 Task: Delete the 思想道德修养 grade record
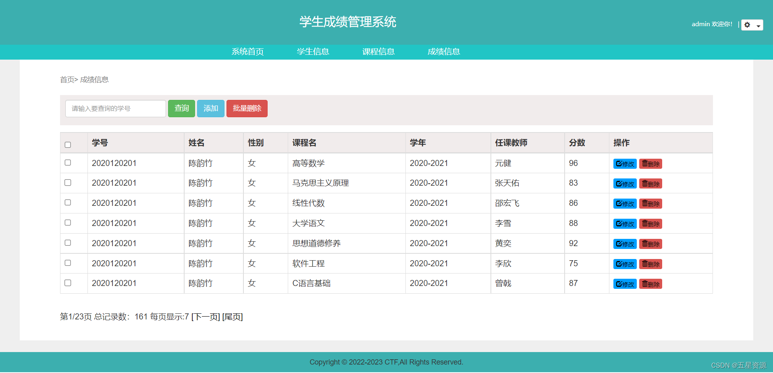650,244
